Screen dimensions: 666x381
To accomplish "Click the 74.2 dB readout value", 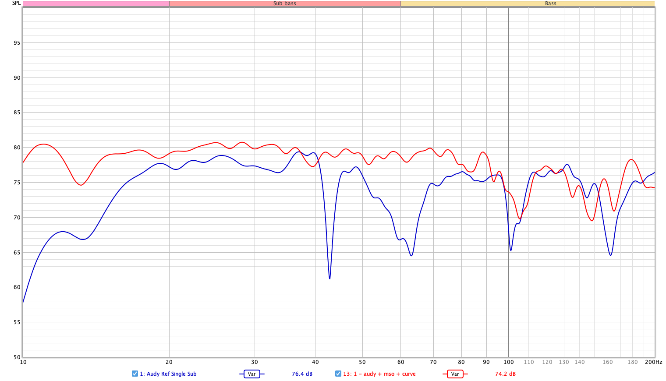I will 506,374.
